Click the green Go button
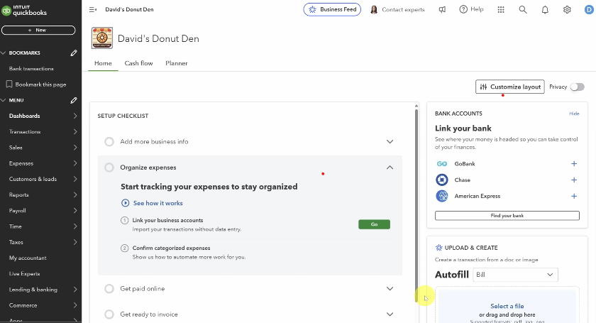The width and height of the screenshot is (596, 323). [374, 224]
